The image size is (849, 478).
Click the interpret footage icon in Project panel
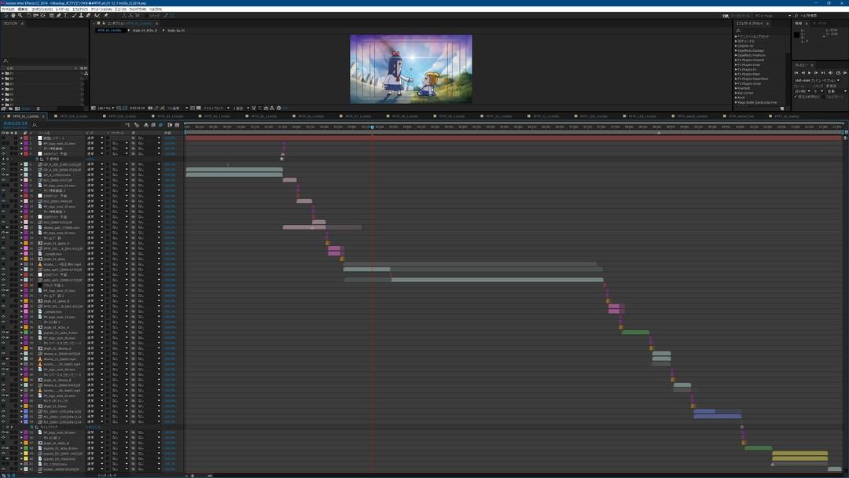[x=4, y=108]
